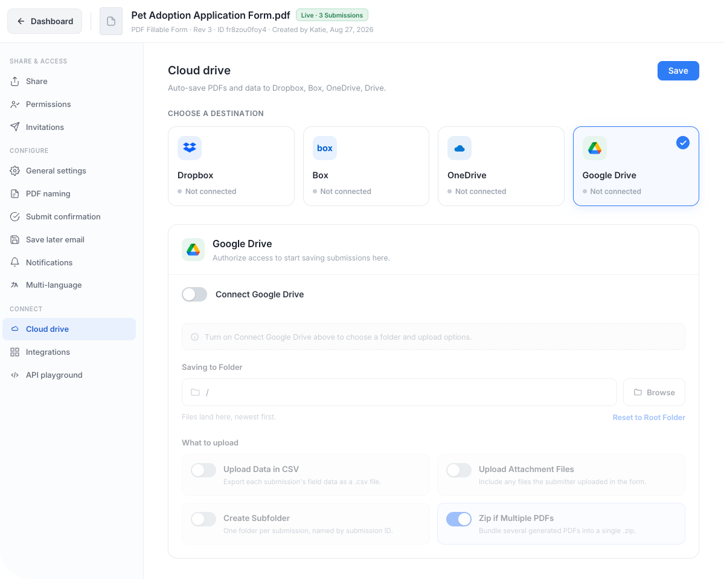Open Integrations page
The height and width of the screenshot is (579, 724).
coord(69,352)
